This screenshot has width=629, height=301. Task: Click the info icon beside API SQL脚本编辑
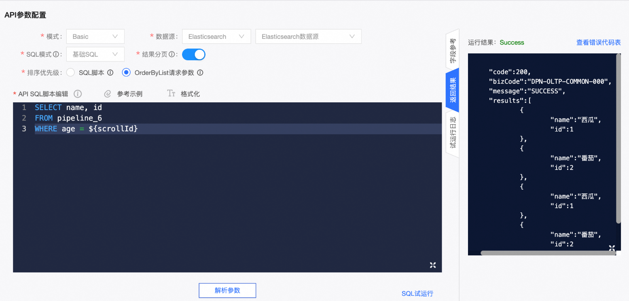pyautogui.click(x=78, y=94)
